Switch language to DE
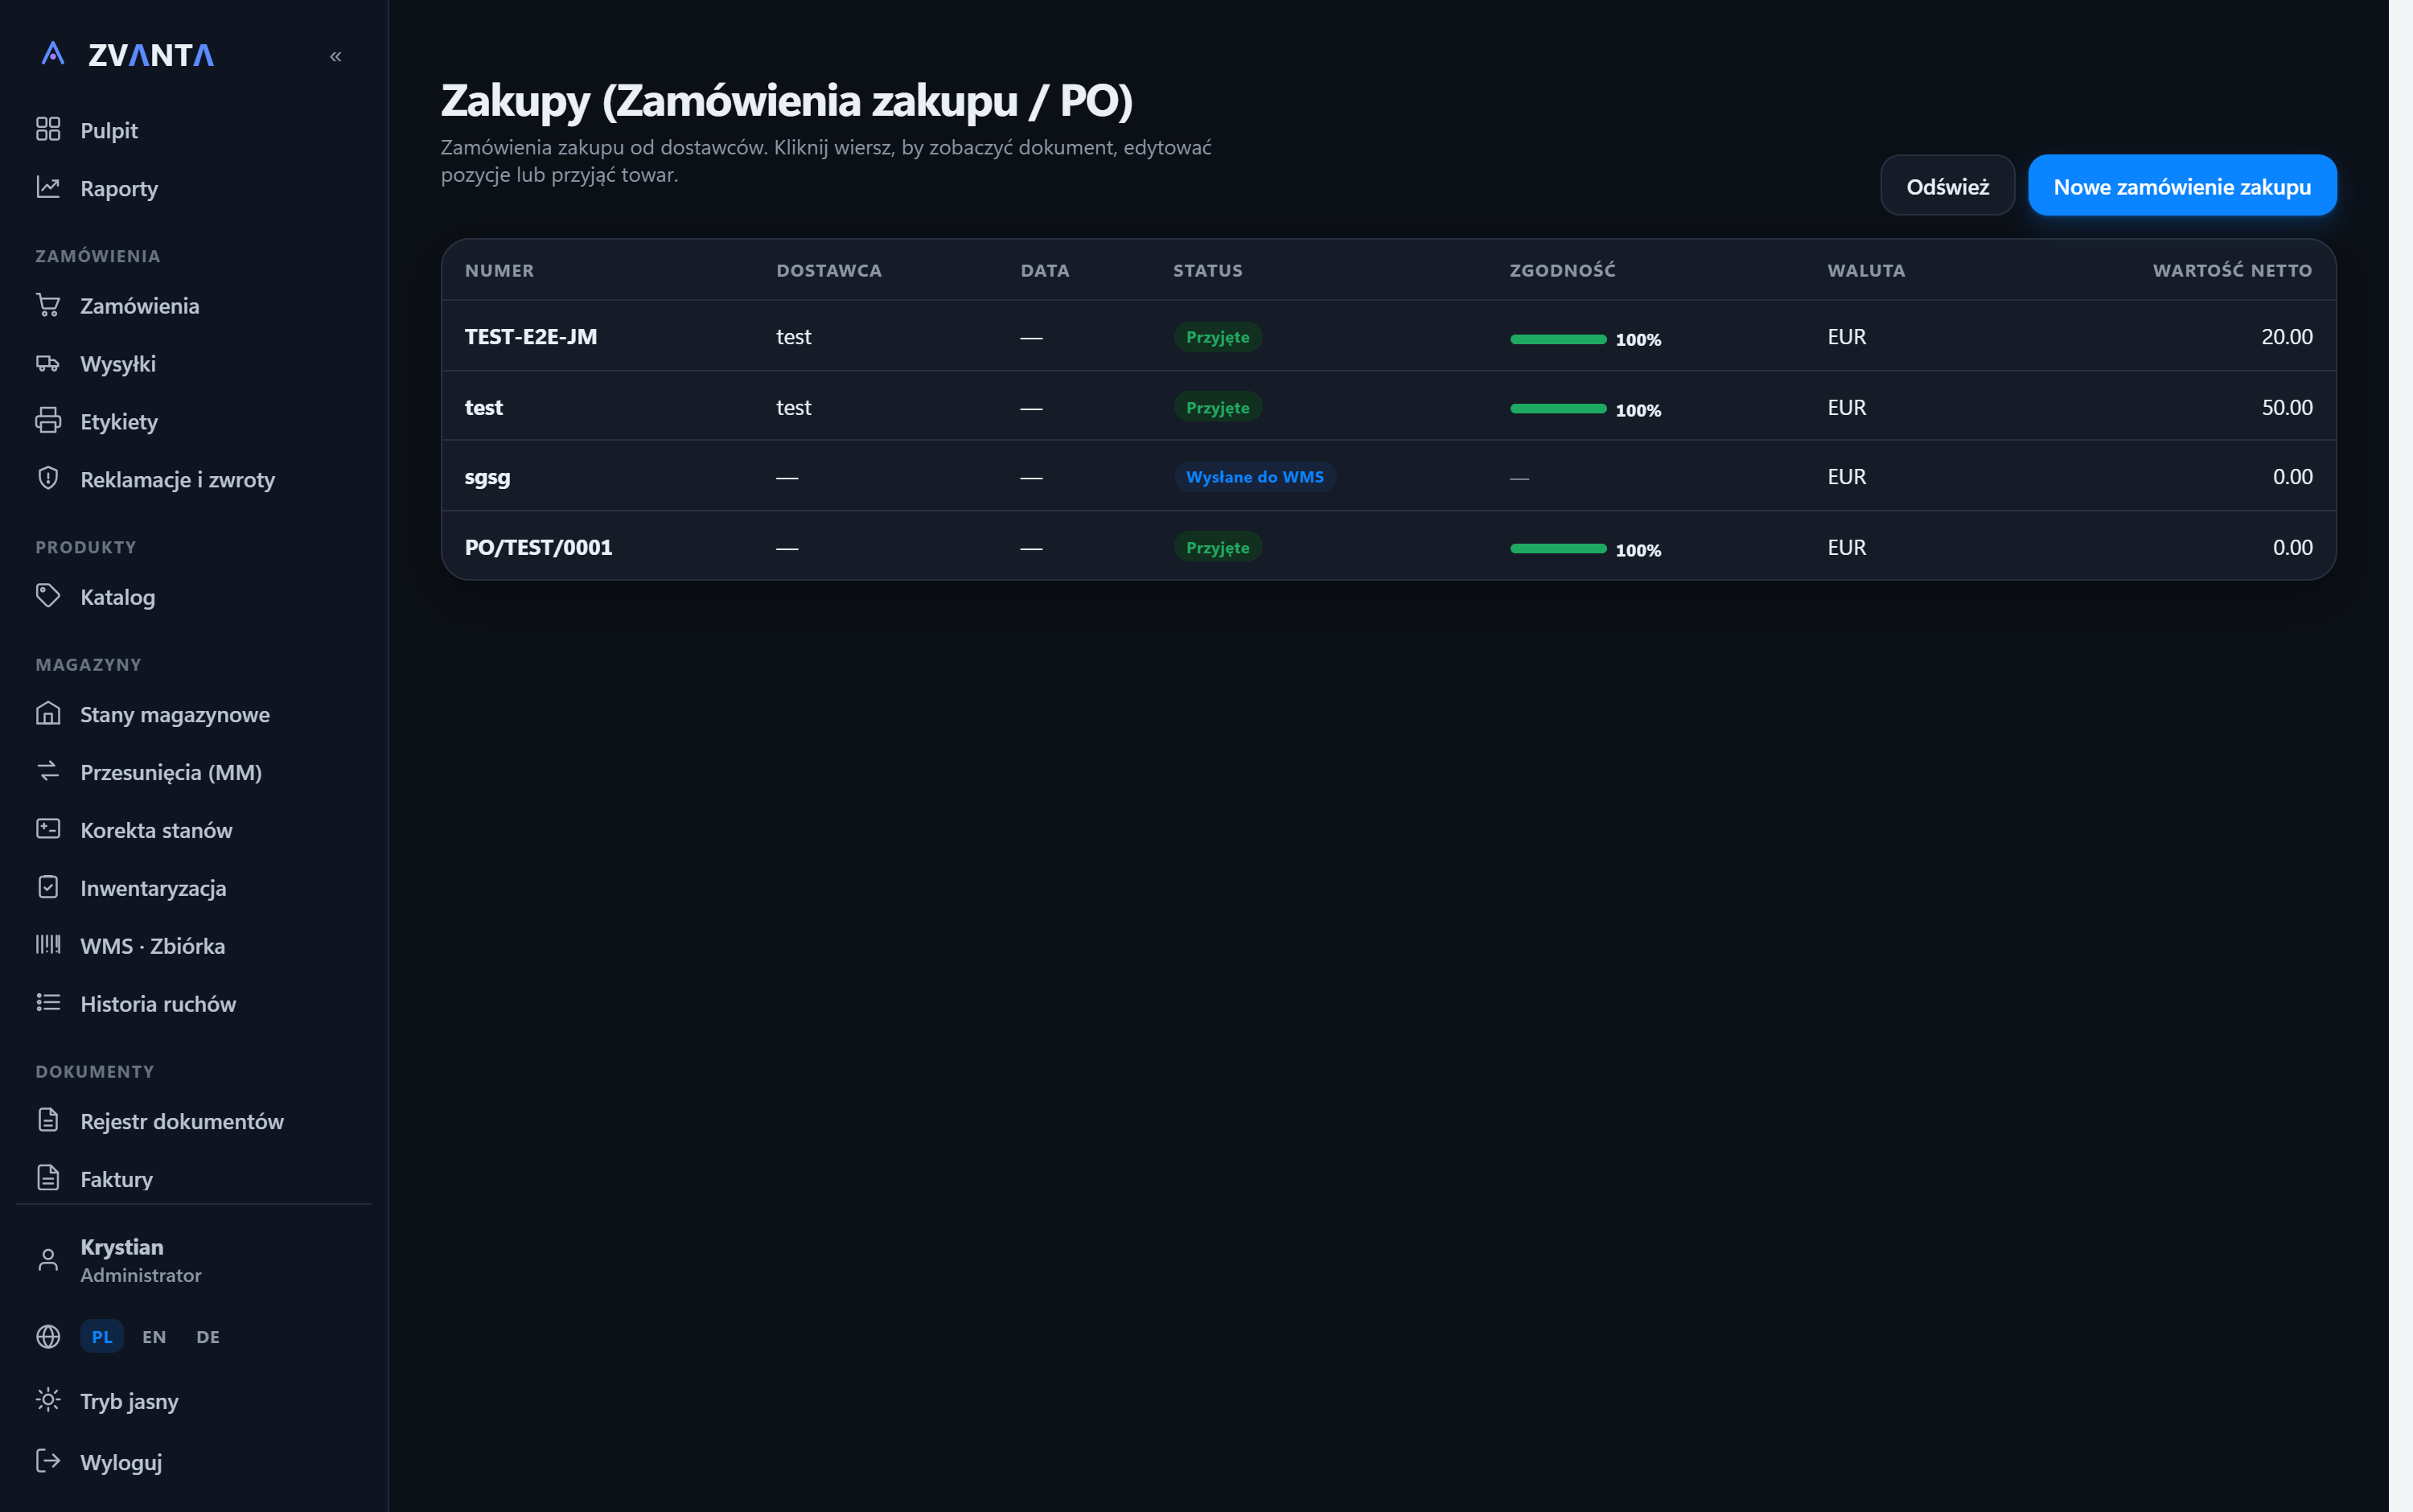 click(x=208, y=1337)
